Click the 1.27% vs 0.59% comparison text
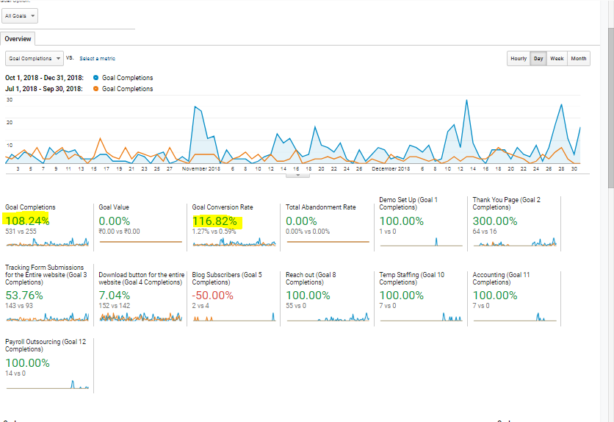The height and width of the screenshot is (422, 614). (x=214, y=232)
